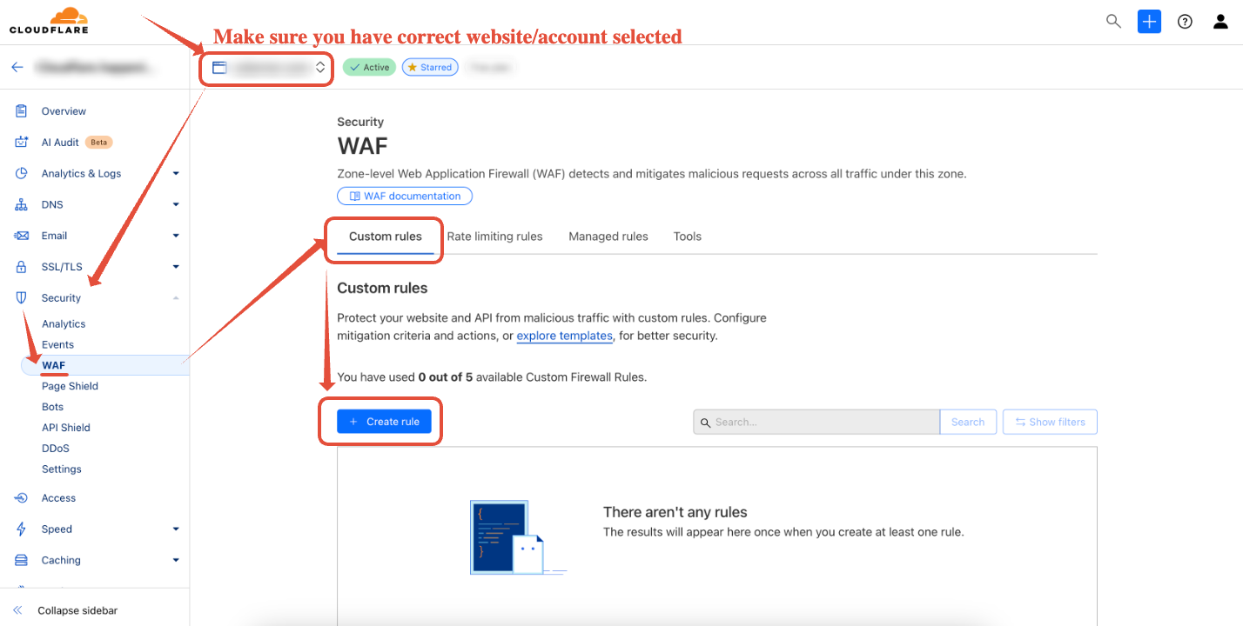This screenshot has width=1243, height=626.
Task: Click the back arrow beside account name
Action: tap(17, 67)
